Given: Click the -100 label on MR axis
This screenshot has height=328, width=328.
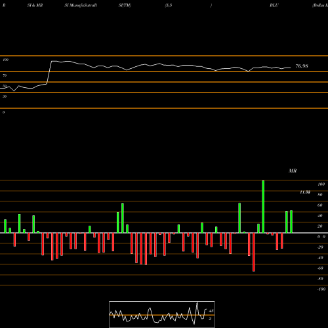Looking at the screenshot, I should click(x=321, y=289).
